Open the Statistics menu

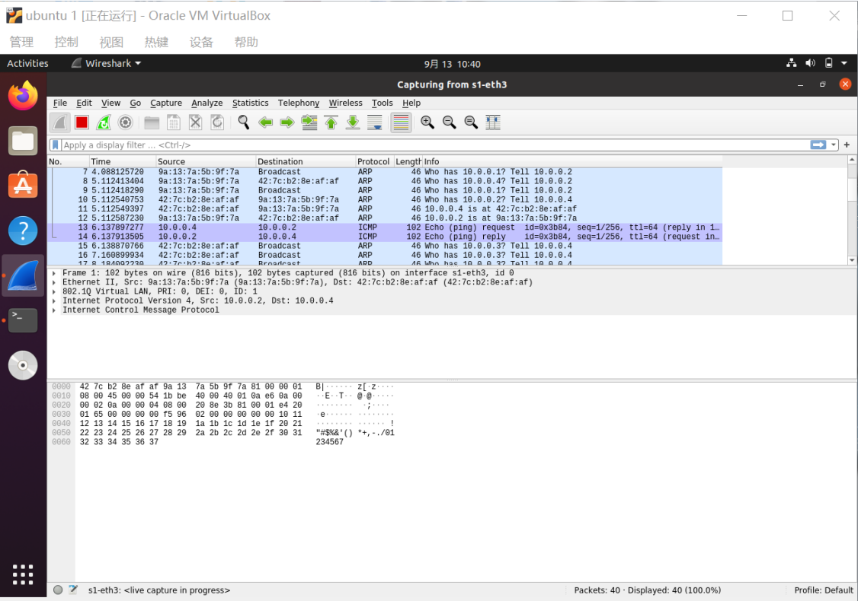250,103
